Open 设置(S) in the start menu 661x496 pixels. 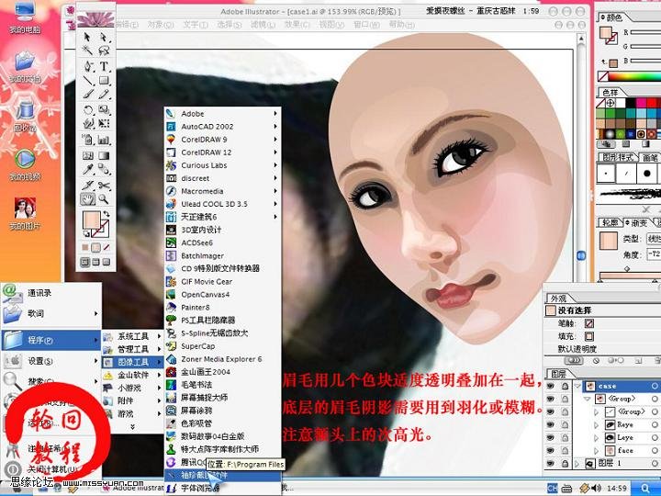pyautogui.click(x=51, y=361)
